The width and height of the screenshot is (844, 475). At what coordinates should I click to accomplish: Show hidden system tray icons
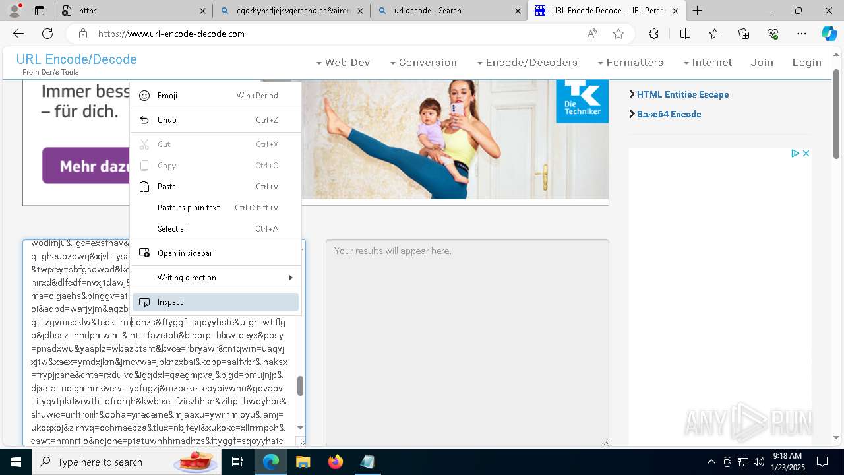[711, 462]
